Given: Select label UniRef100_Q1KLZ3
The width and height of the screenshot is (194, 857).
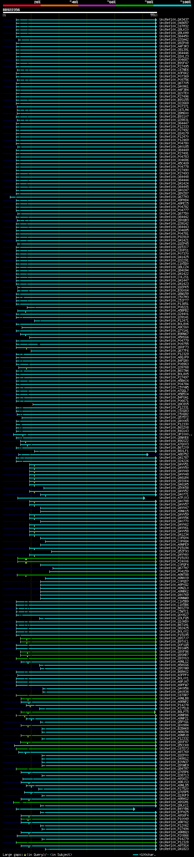Looking at the screenshot, I should click(174, 56).
